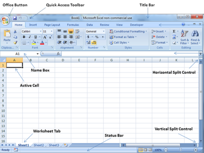Toggle Bold formatting

pos(24,37)
